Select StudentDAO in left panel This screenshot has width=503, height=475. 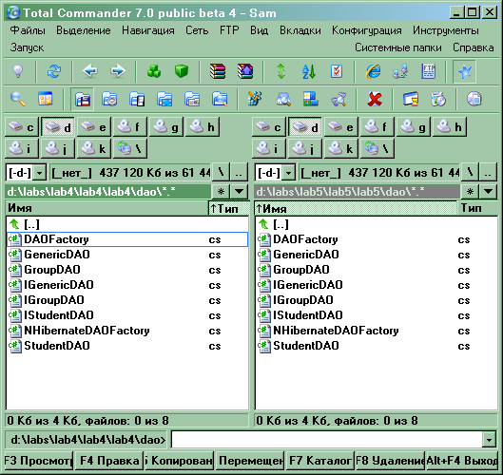(x=127, y=346)
